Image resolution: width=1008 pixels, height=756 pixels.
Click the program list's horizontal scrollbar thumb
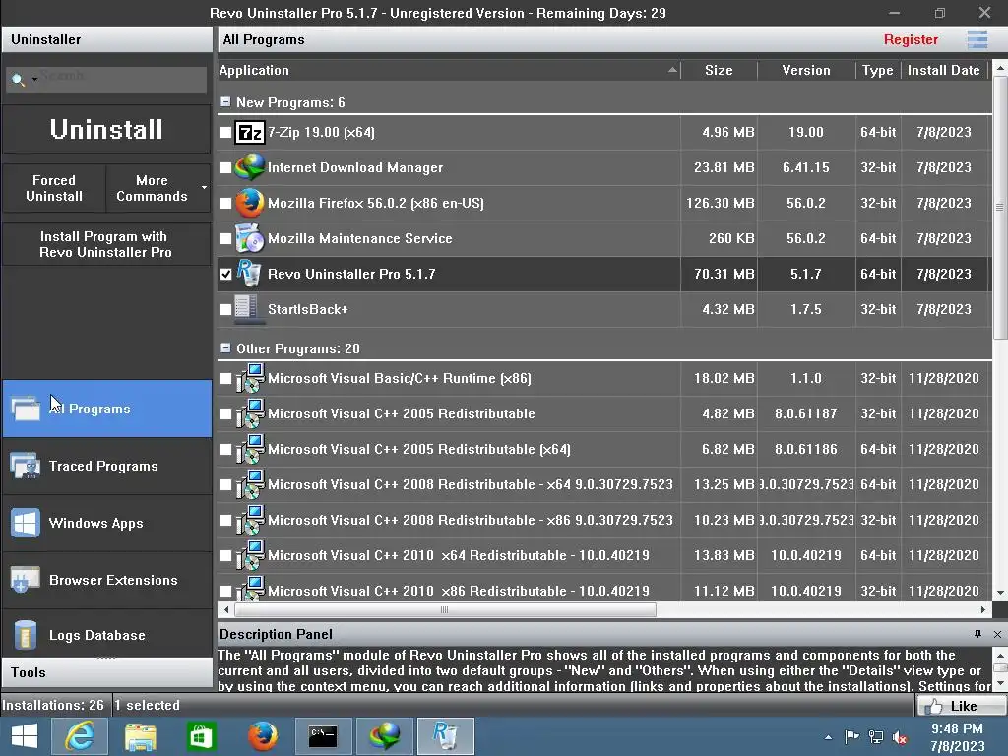pyautogui.click(x=445, y=610)
